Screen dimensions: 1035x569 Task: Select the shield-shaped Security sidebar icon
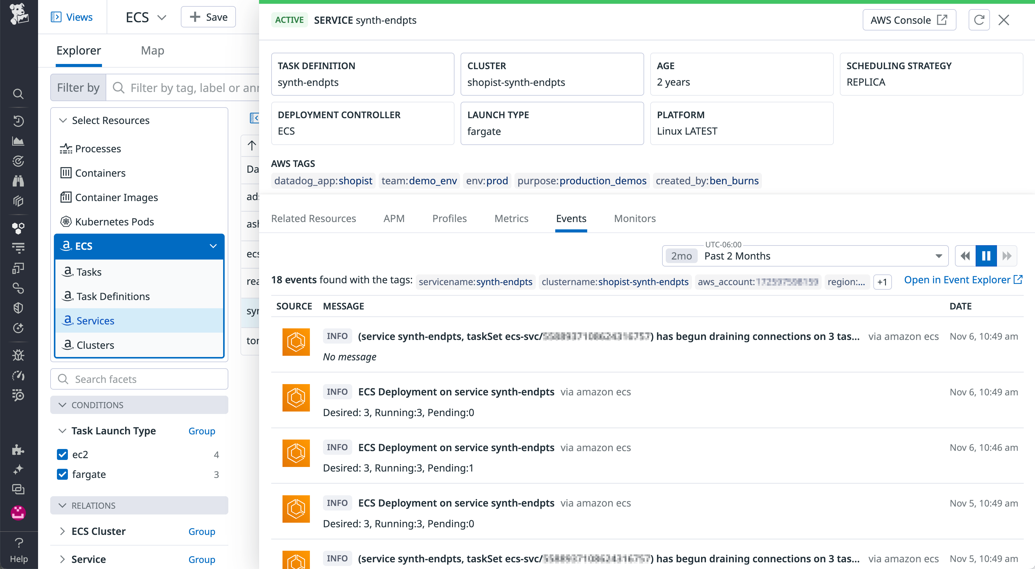click(x=19, y=308)
